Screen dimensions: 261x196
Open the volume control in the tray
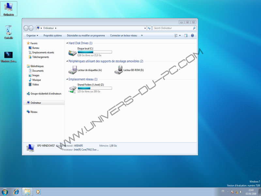coord(241,192)
